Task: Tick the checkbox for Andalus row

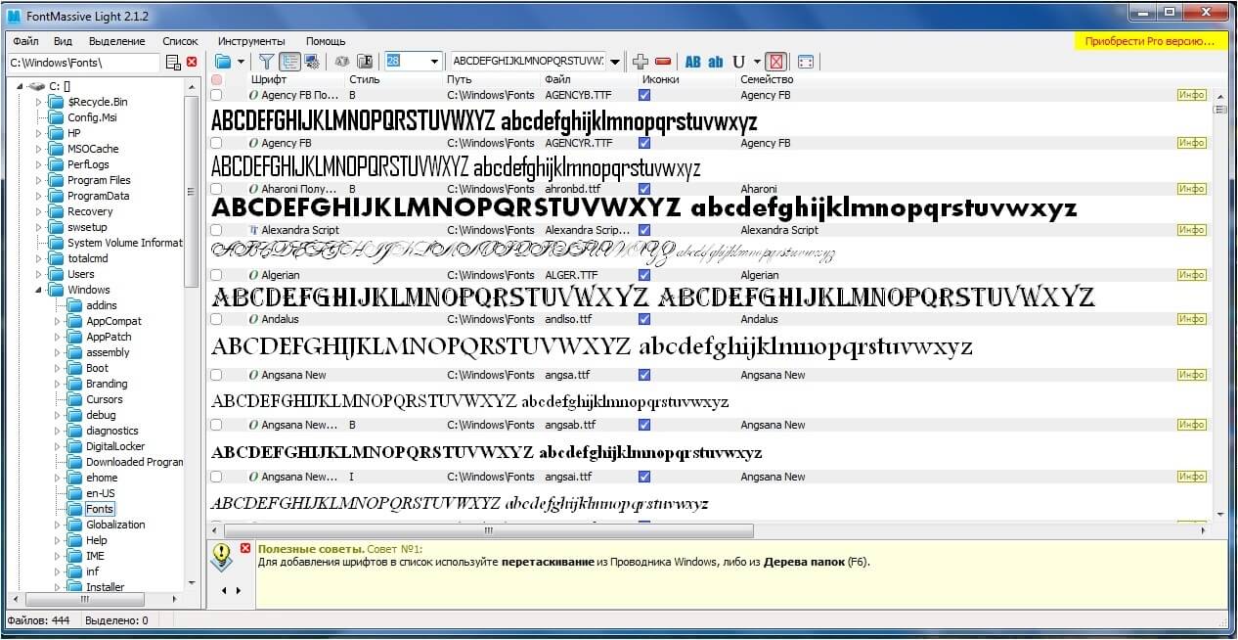Action: tap(216, 319)
